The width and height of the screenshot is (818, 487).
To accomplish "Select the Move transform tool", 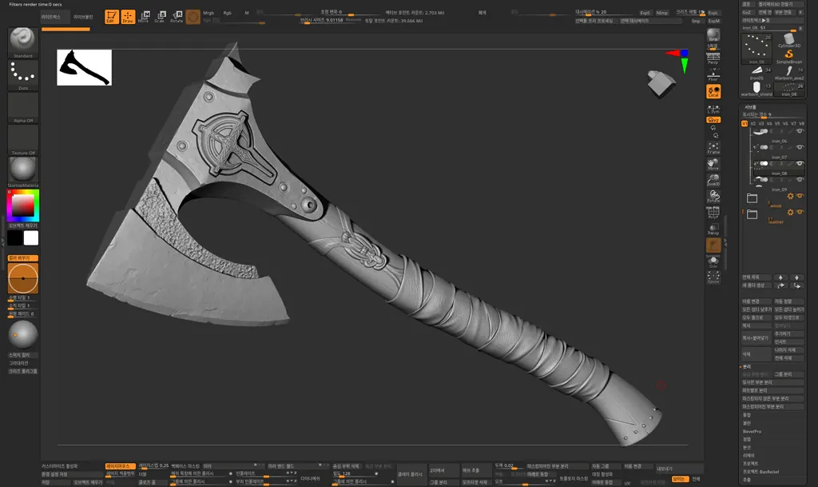I will [x=144, y=17].
